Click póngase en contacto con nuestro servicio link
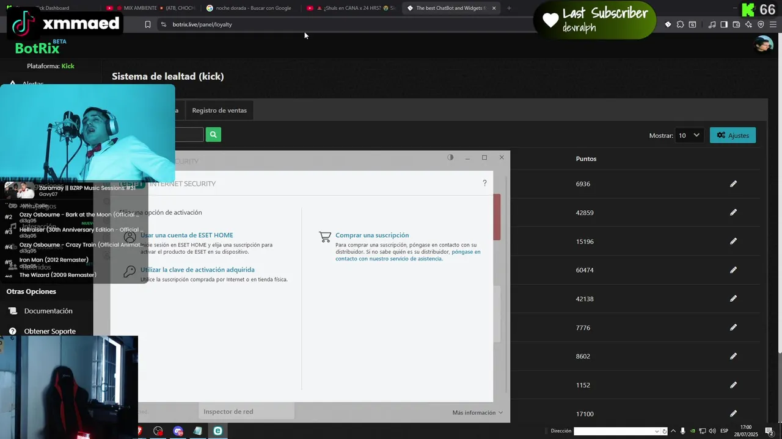 pos(407,255)
